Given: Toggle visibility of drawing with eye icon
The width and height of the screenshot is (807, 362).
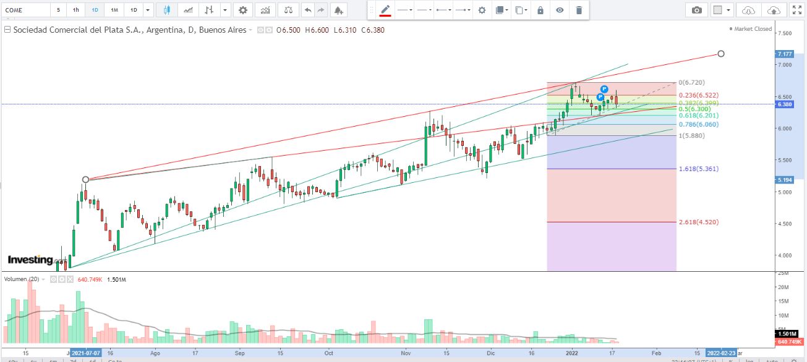Looking at the screenshot, I should (560, 10).
